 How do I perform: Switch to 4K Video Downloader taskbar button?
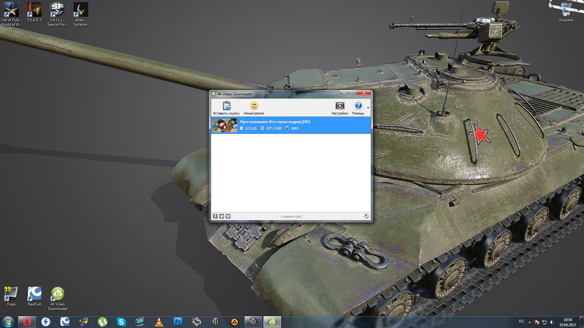pos(272,322)
